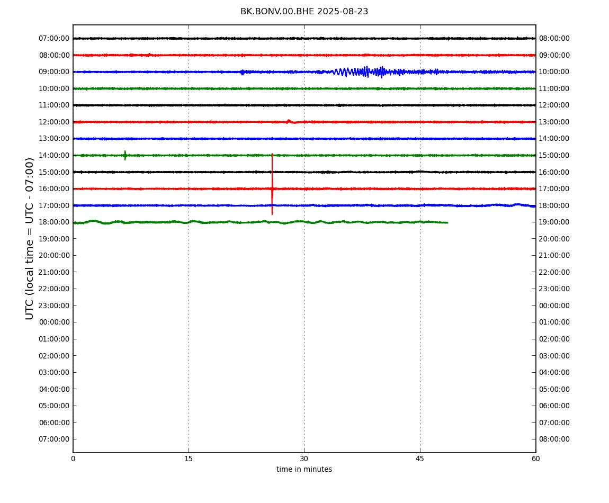Click the right-axis label 19:00:00
Viewport: 609px width, 503px height.
554,222
